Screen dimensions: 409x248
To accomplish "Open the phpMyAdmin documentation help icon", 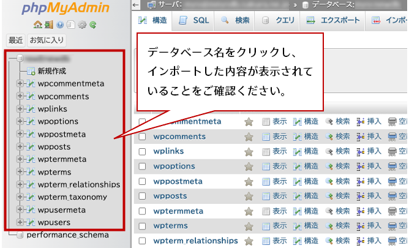I will [60, 24].
